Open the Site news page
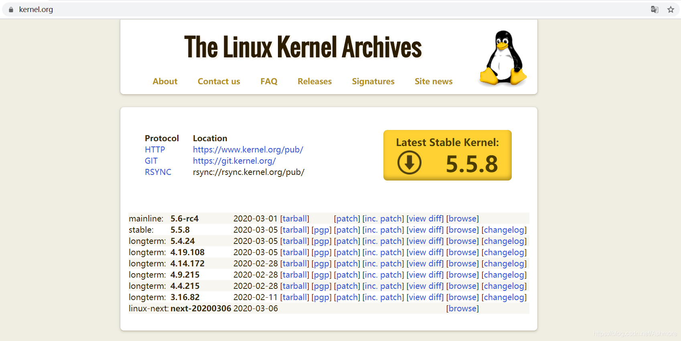 [434, 81]
